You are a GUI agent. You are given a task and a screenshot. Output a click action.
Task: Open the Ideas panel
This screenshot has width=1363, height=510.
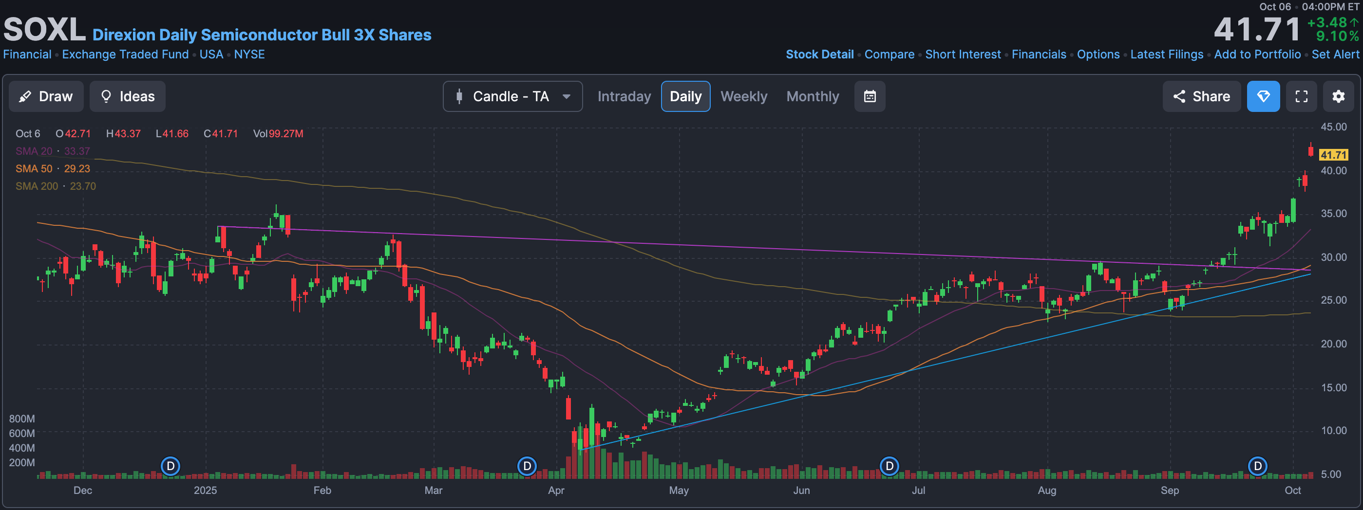click(128, 96)
